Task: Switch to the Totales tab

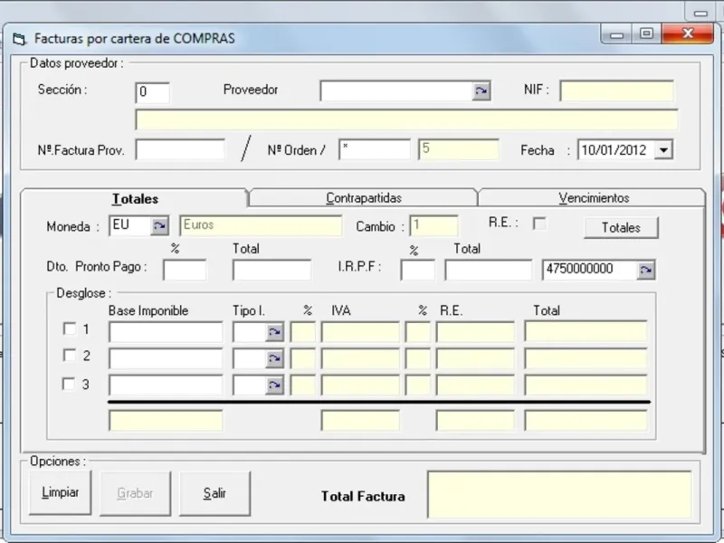Action: (x=135, y=198)
